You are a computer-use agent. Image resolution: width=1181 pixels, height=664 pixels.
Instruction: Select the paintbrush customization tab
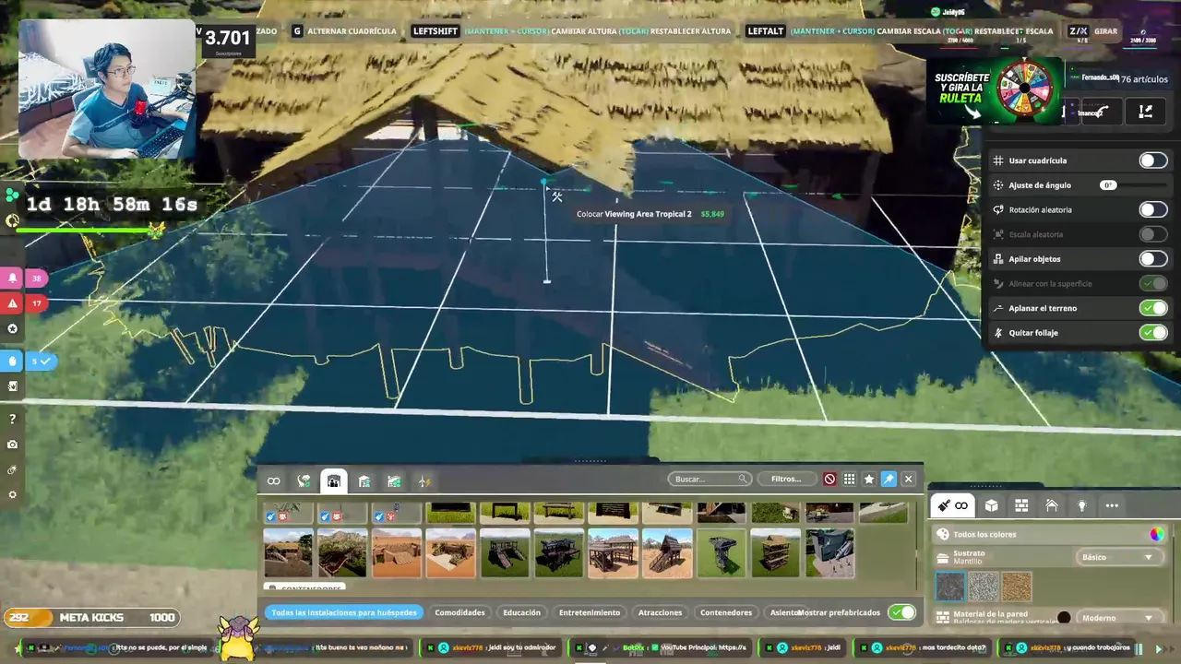[952, 505]
